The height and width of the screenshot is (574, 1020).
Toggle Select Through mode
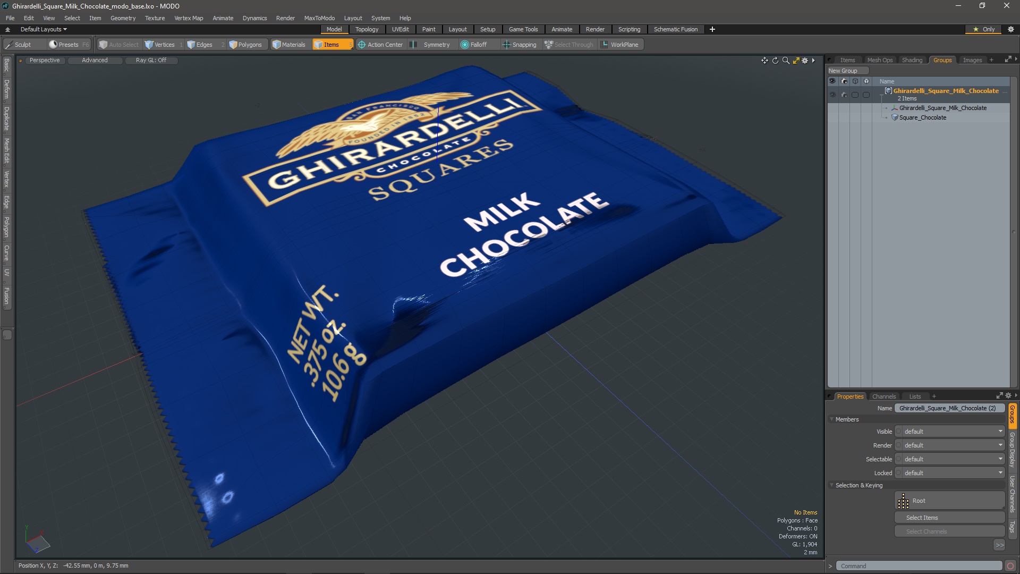pyautogui.click(x=569, y=45)
